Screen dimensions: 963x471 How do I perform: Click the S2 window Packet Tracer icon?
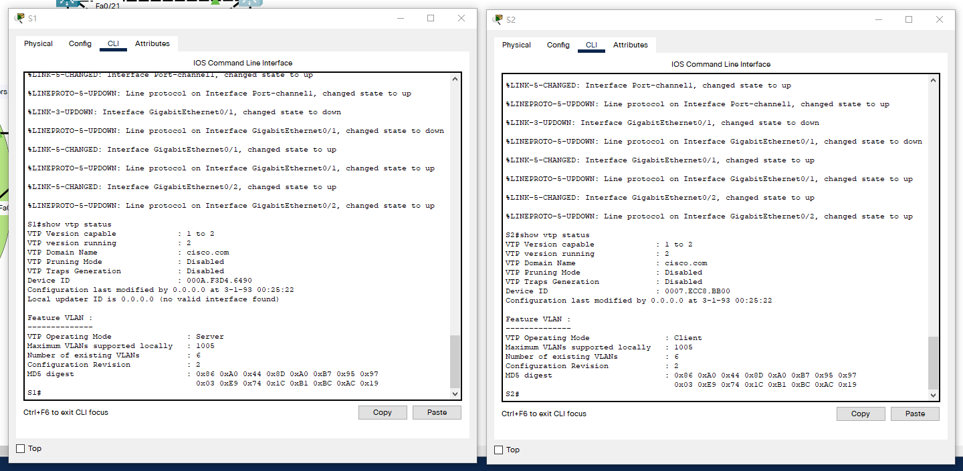pos(498,19)
